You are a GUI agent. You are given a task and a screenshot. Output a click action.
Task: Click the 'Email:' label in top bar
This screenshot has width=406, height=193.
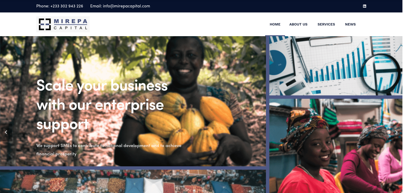point(96,6)
